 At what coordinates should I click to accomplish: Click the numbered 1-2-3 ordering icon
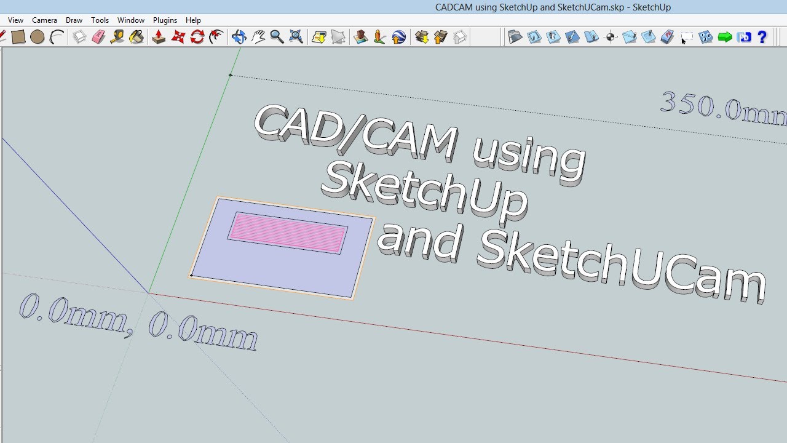coord(706,37)
